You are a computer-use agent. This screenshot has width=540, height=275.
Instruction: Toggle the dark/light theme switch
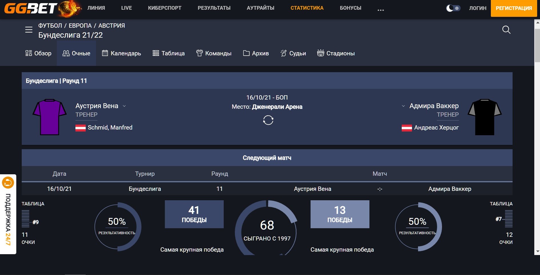[x=453, y=8]
